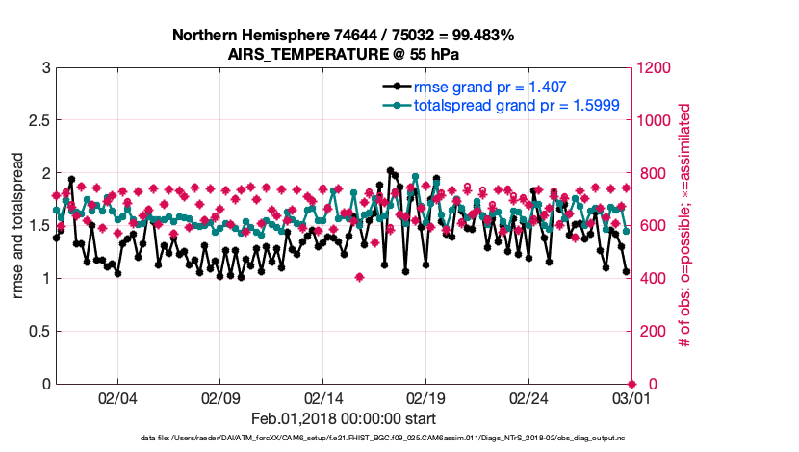Click the "AIRS_TEMPERATURE @ 55 hPa" subtitle

point(343,53)
